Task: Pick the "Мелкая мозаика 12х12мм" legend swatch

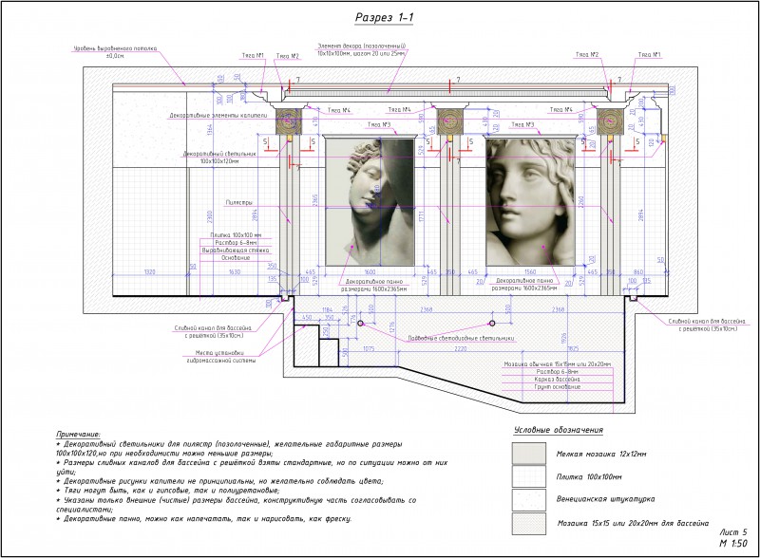Action: (x=529, y=454)
